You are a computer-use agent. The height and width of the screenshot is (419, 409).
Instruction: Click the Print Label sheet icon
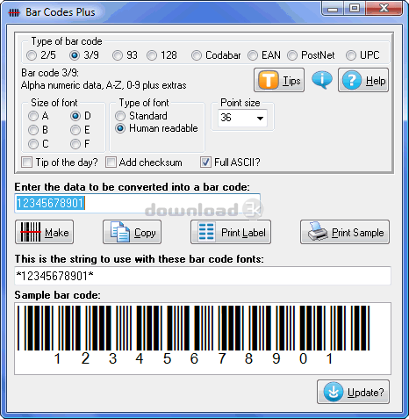coord(206,232)
